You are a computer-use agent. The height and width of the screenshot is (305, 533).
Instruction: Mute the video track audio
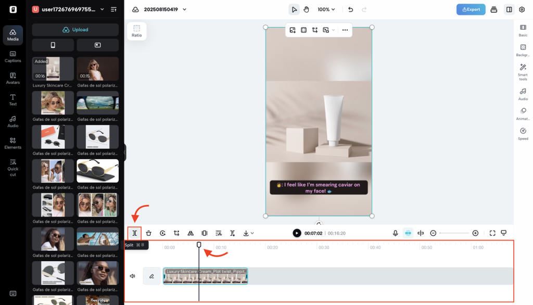point(133,276)
